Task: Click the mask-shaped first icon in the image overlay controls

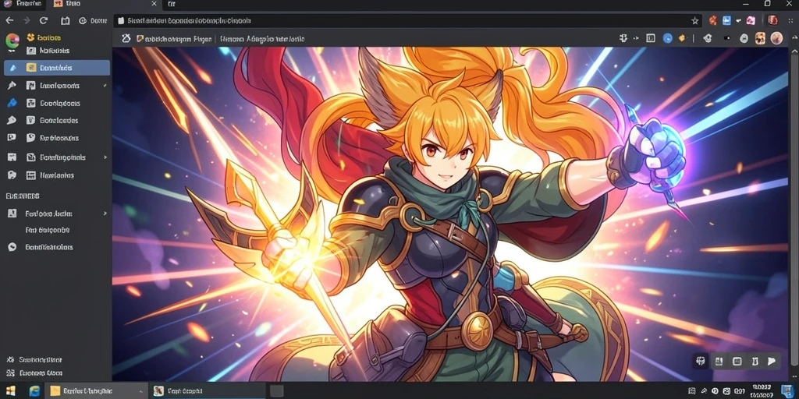Action: click(x=701, y=362)
